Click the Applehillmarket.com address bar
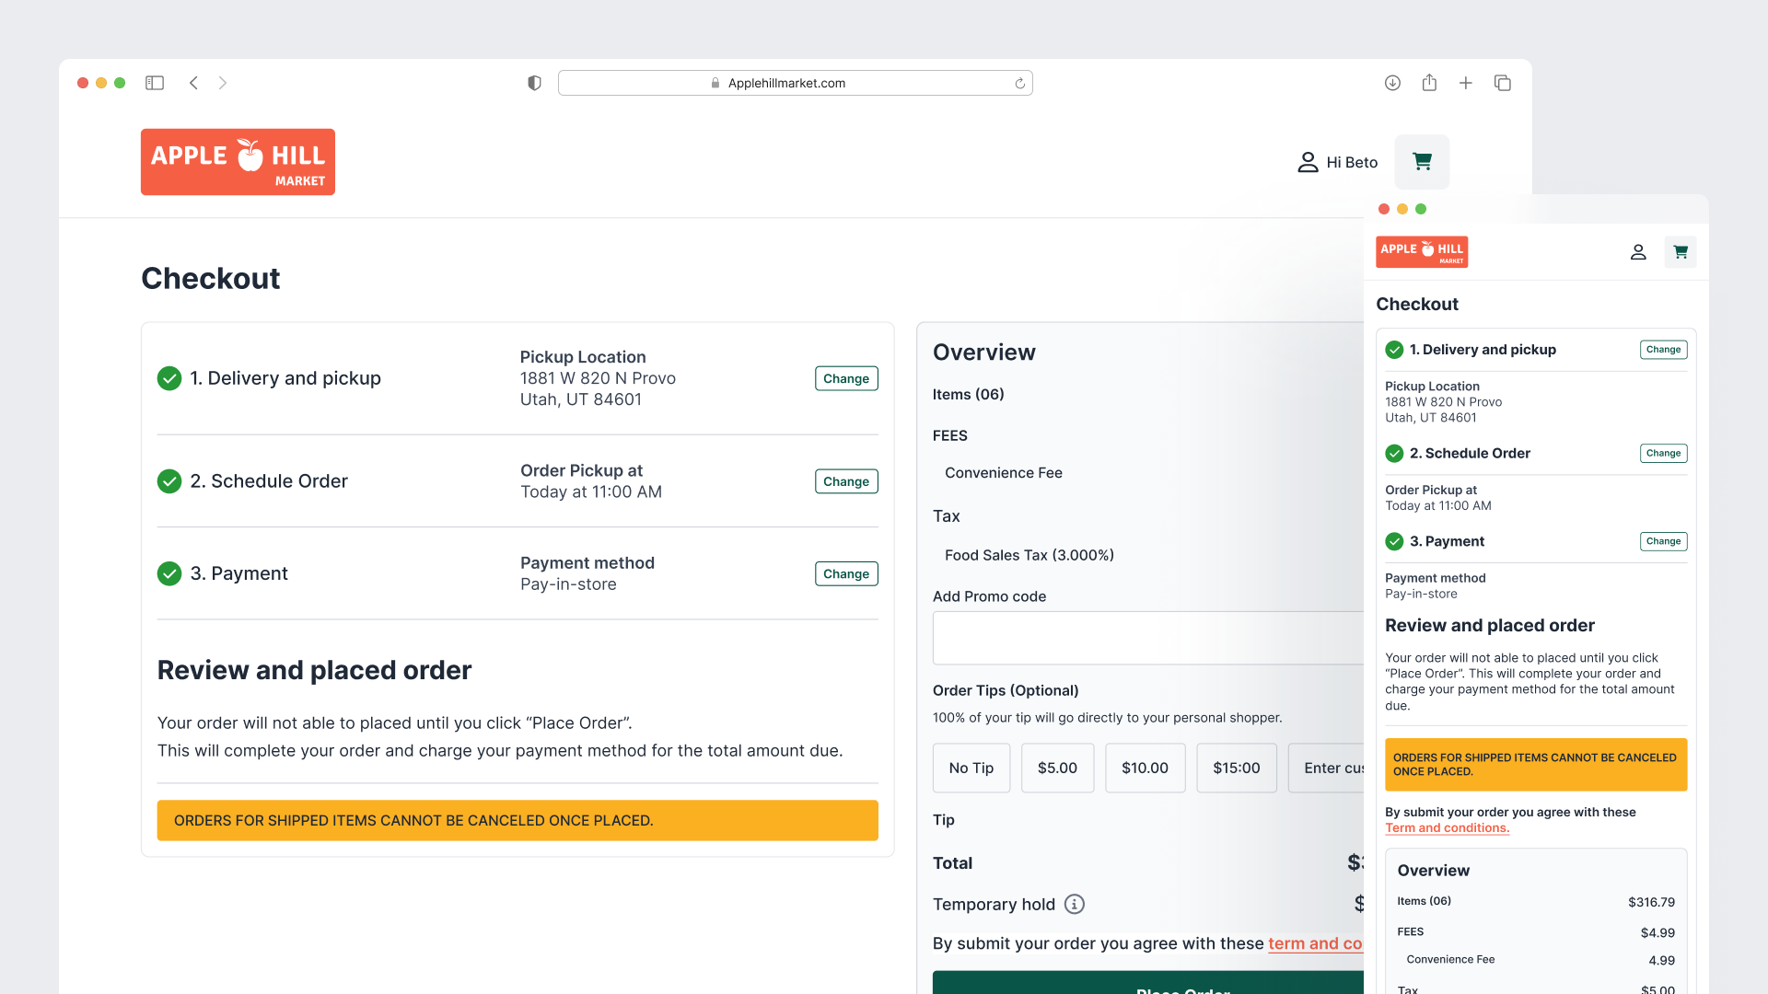Viewport: 1768px width, 994px height. pyautogui.click(x=795, y=83)
